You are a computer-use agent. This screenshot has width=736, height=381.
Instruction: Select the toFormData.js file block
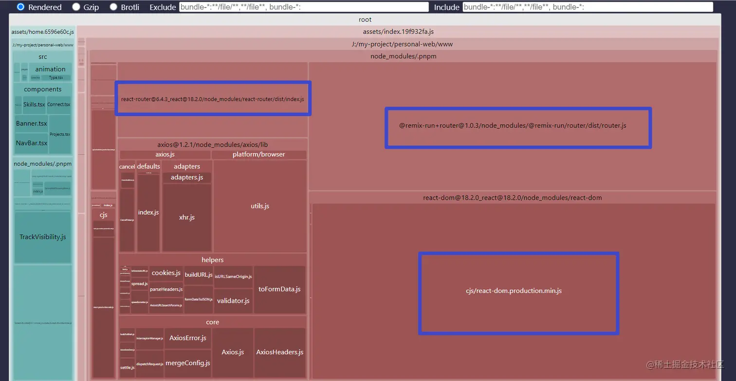coord(279,289)
